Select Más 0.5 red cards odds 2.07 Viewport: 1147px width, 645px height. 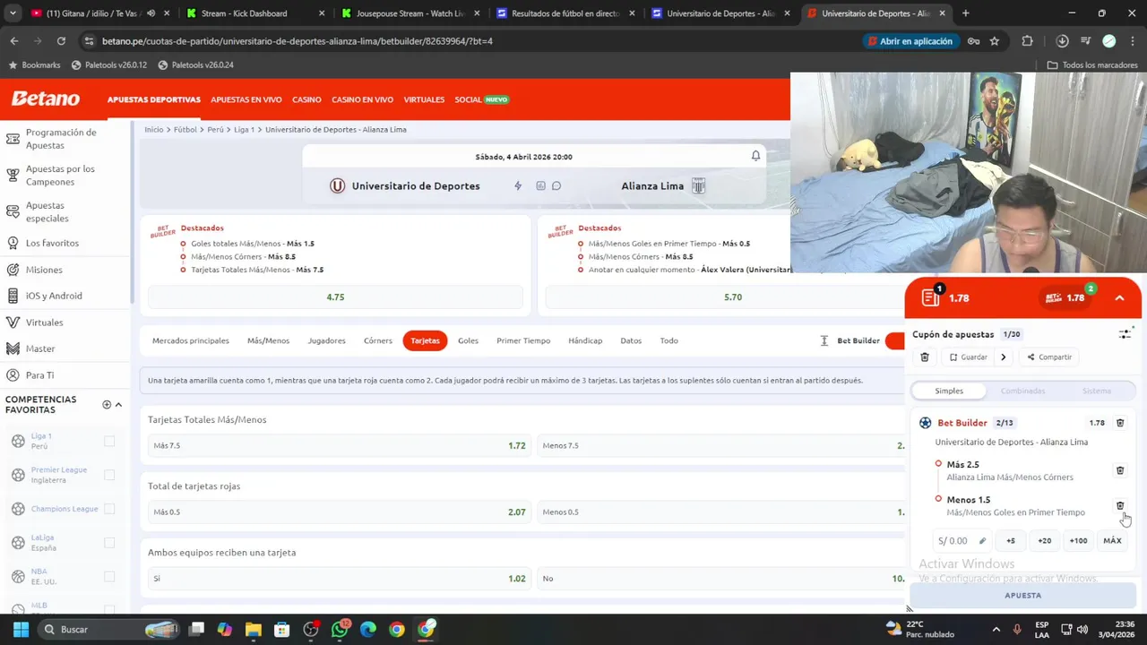(340, 512)
